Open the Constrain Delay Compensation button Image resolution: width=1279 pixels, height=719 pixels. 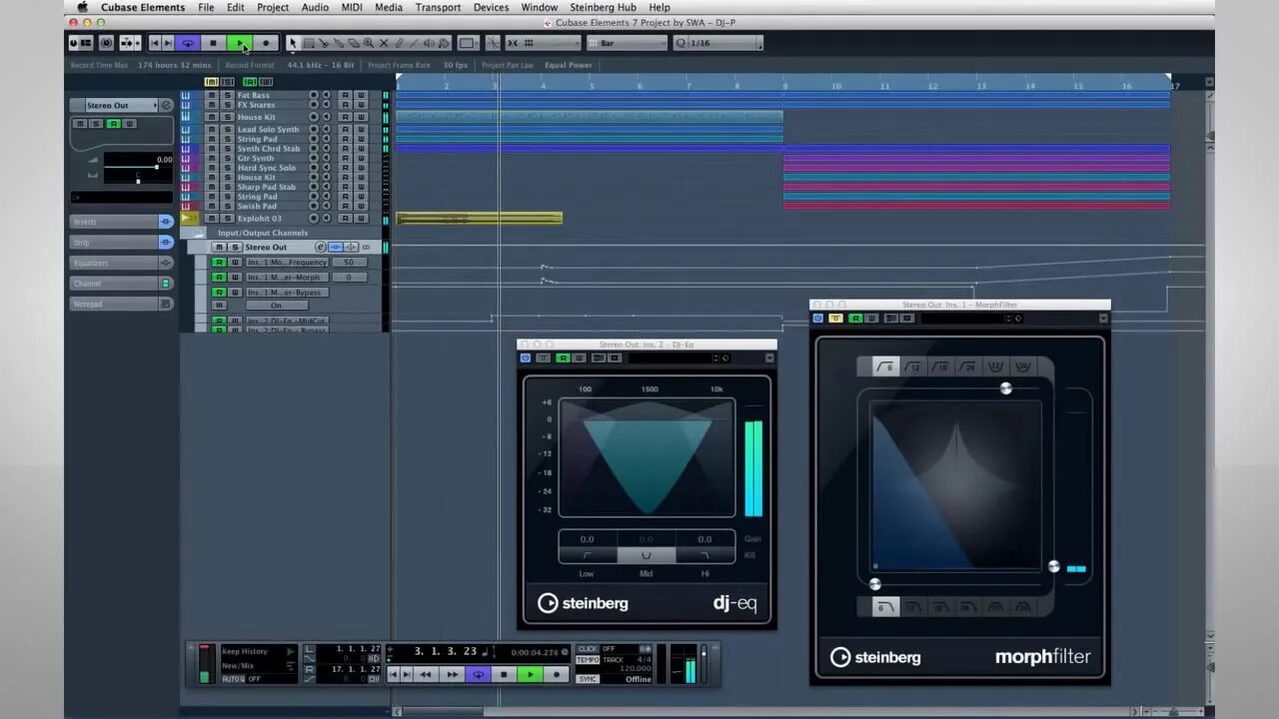tap(106, 43)
